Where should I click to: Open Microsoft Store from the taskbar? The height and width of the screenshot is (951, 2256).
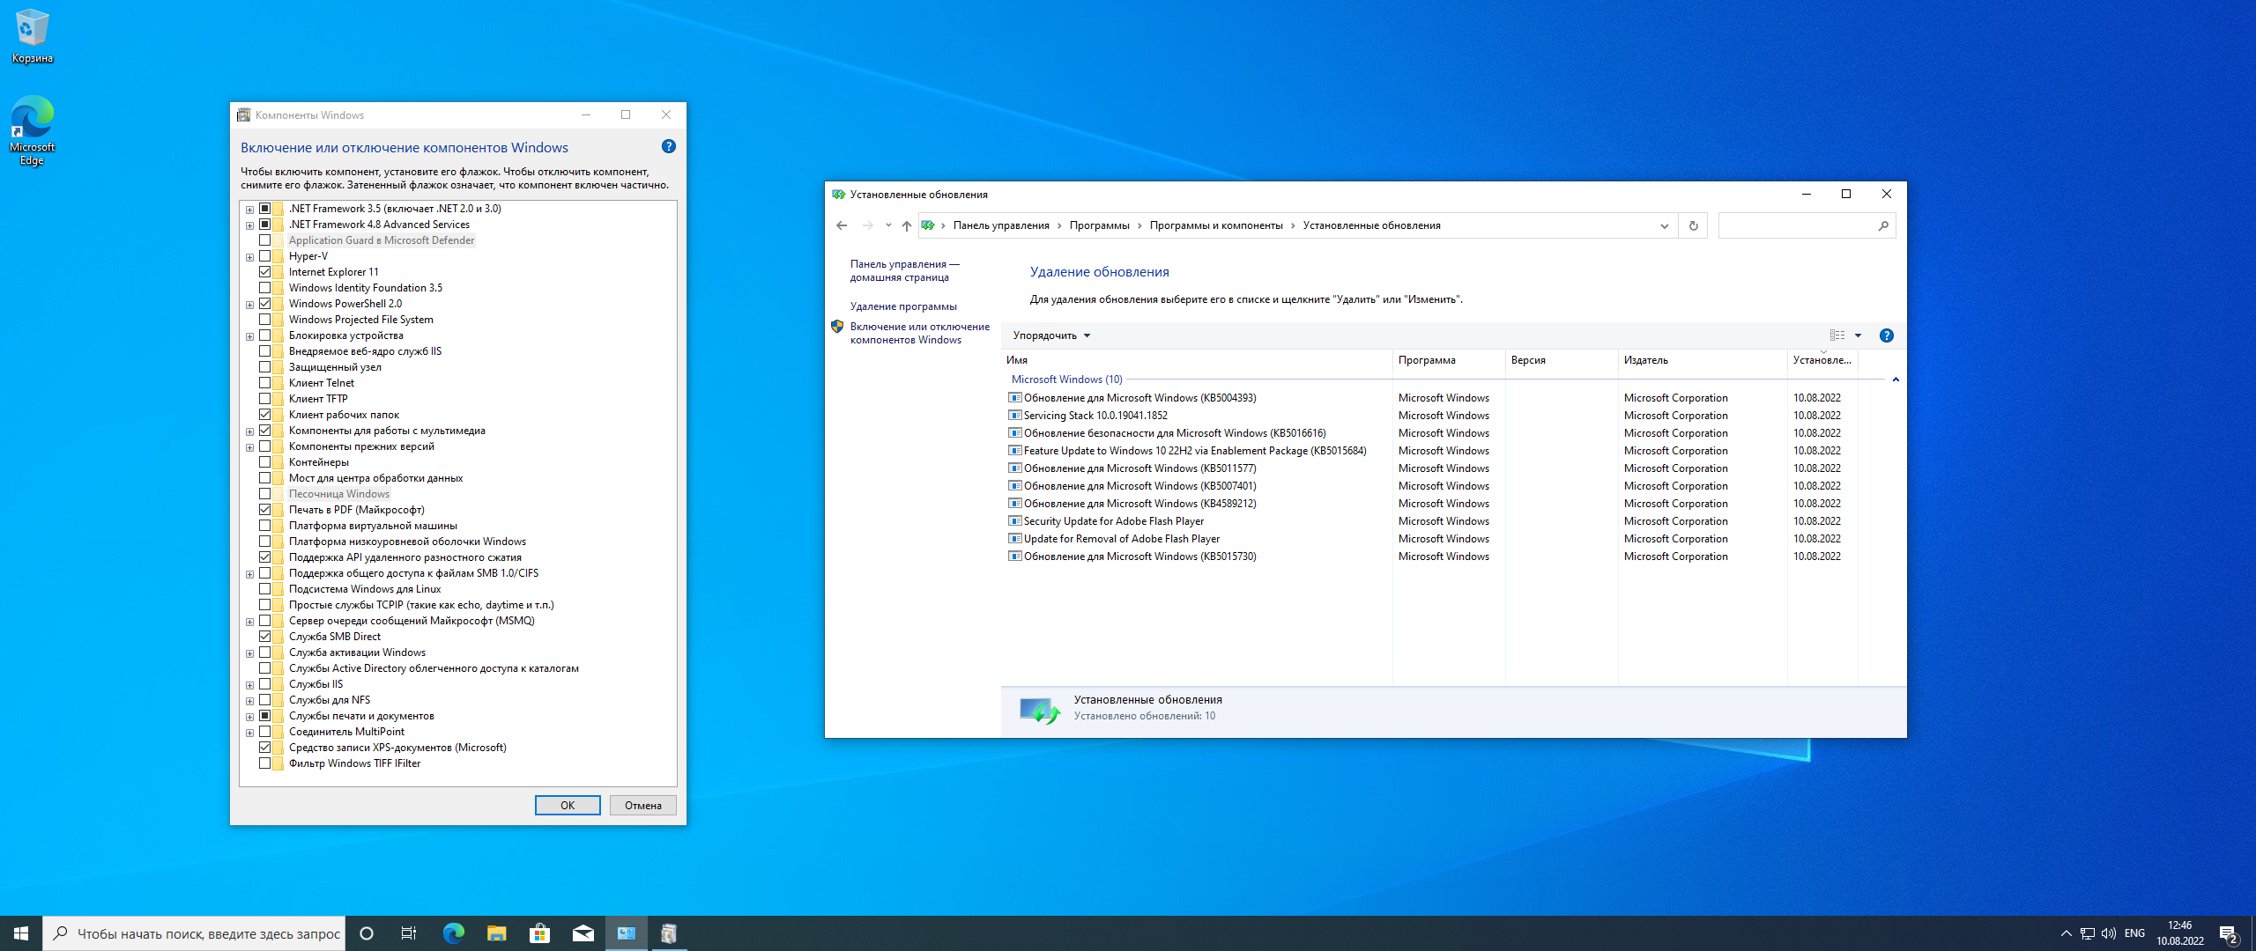[x=539, y=933]
